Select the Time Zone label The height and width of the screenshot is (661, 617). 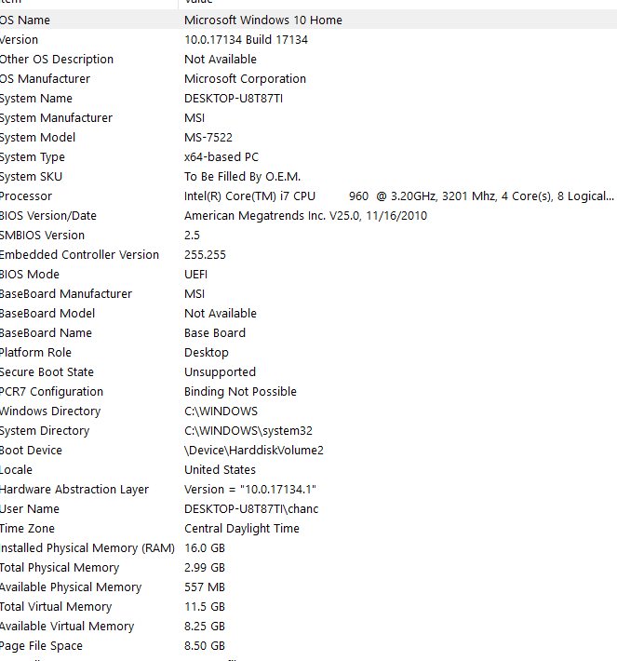point(27,529)
